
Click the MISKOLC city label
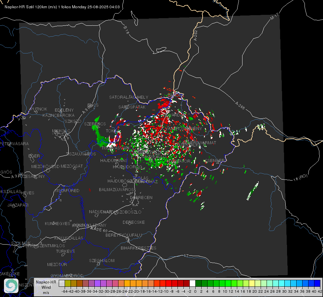[x=61, y=131]
